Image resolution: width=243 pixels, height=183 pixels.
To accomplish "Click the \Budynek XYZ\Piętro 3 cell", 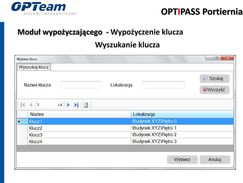I will click(182, 141).
